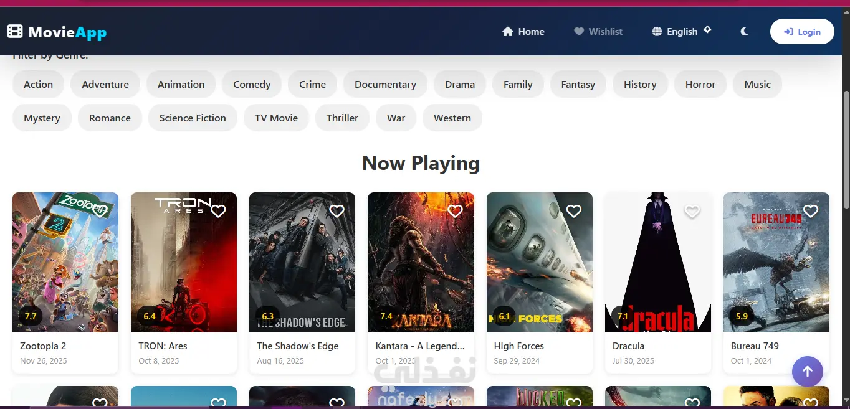Click the 7.7 rating badge on Zootopia 2
850x409 pixels.
31,316
